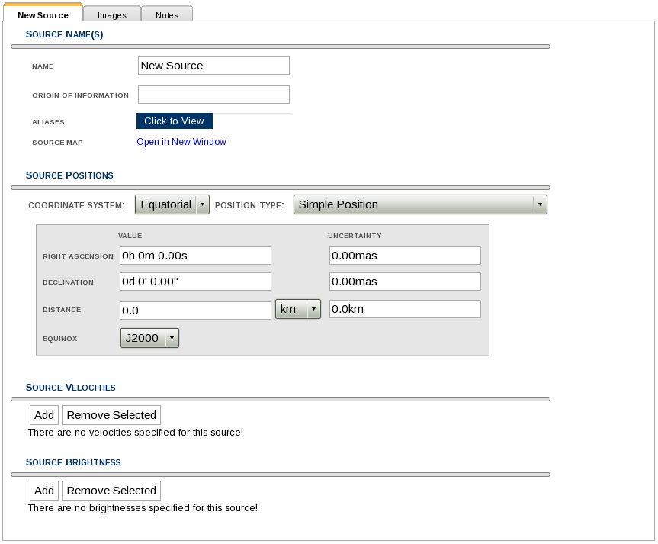Focus the Origin of Information field

pos(213,95)
